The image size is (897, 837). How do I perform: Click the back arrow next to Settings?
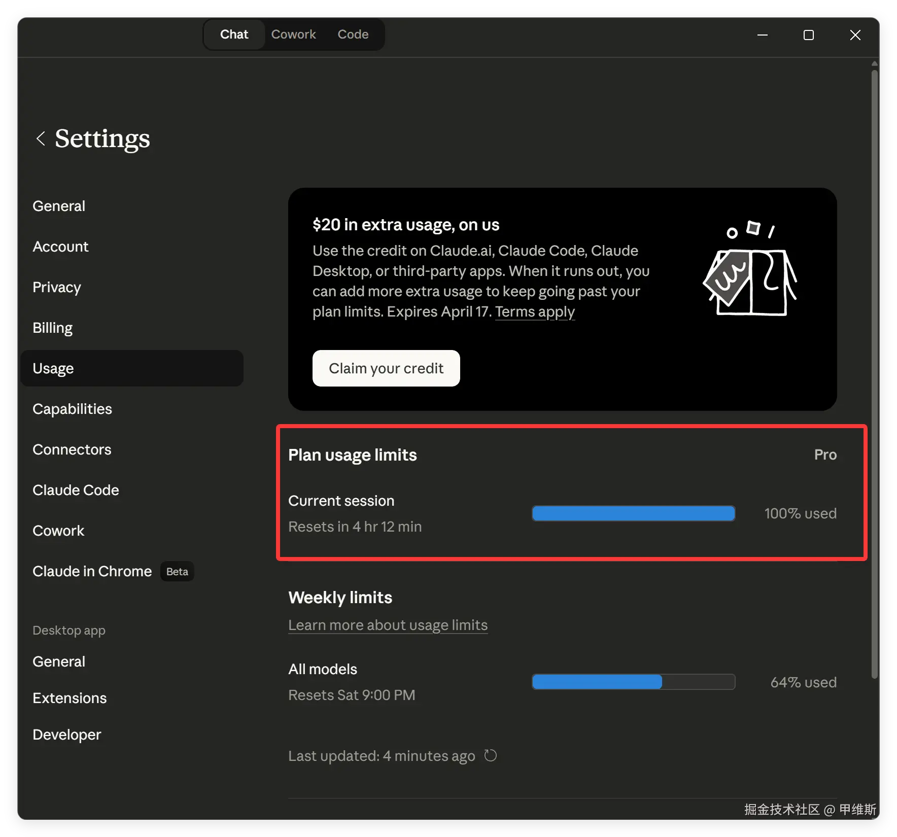click(41, 138)
